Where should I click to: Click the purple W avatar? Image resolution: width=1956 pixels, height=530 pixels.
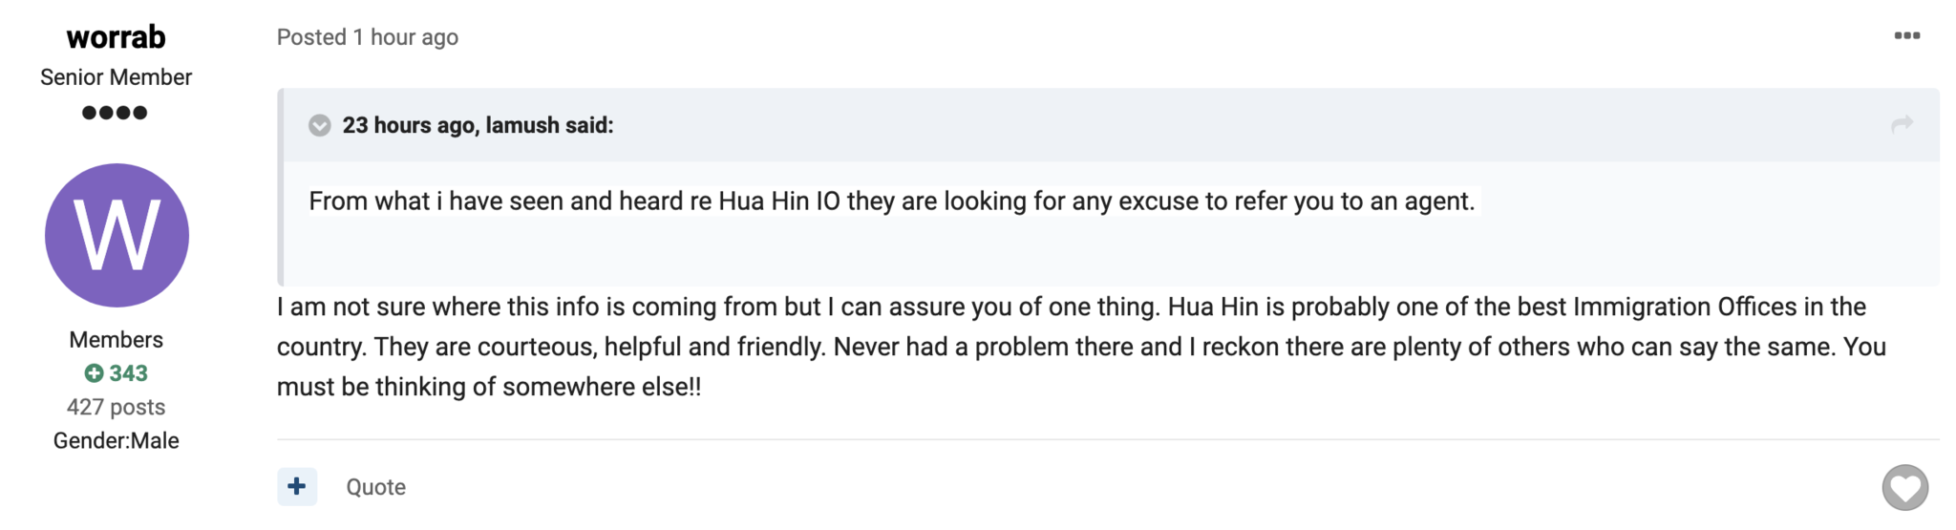[117, 235]
